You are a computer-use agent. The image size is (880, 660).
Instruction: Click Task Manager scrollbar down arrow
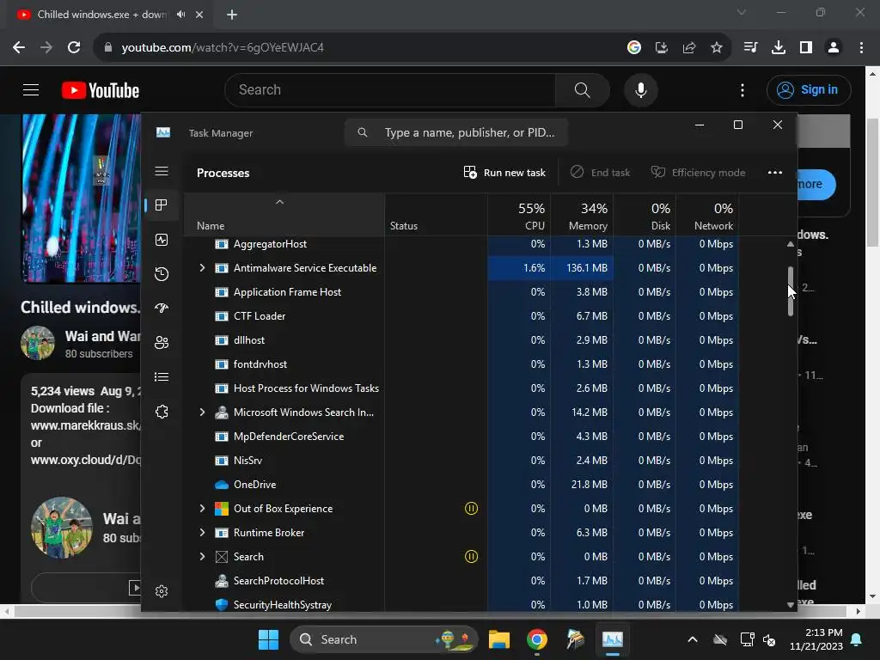pos(791,605)
